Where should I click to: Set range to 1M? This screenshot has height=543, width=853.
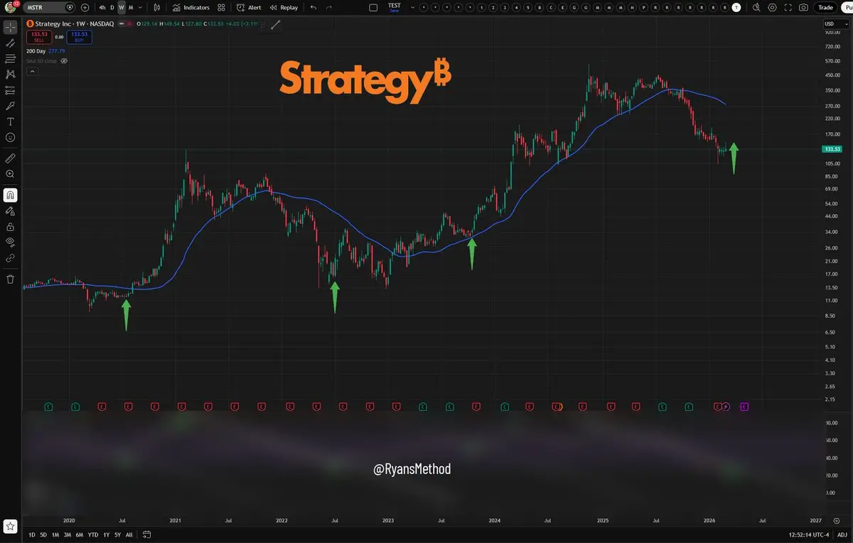(x=55, y=534)
